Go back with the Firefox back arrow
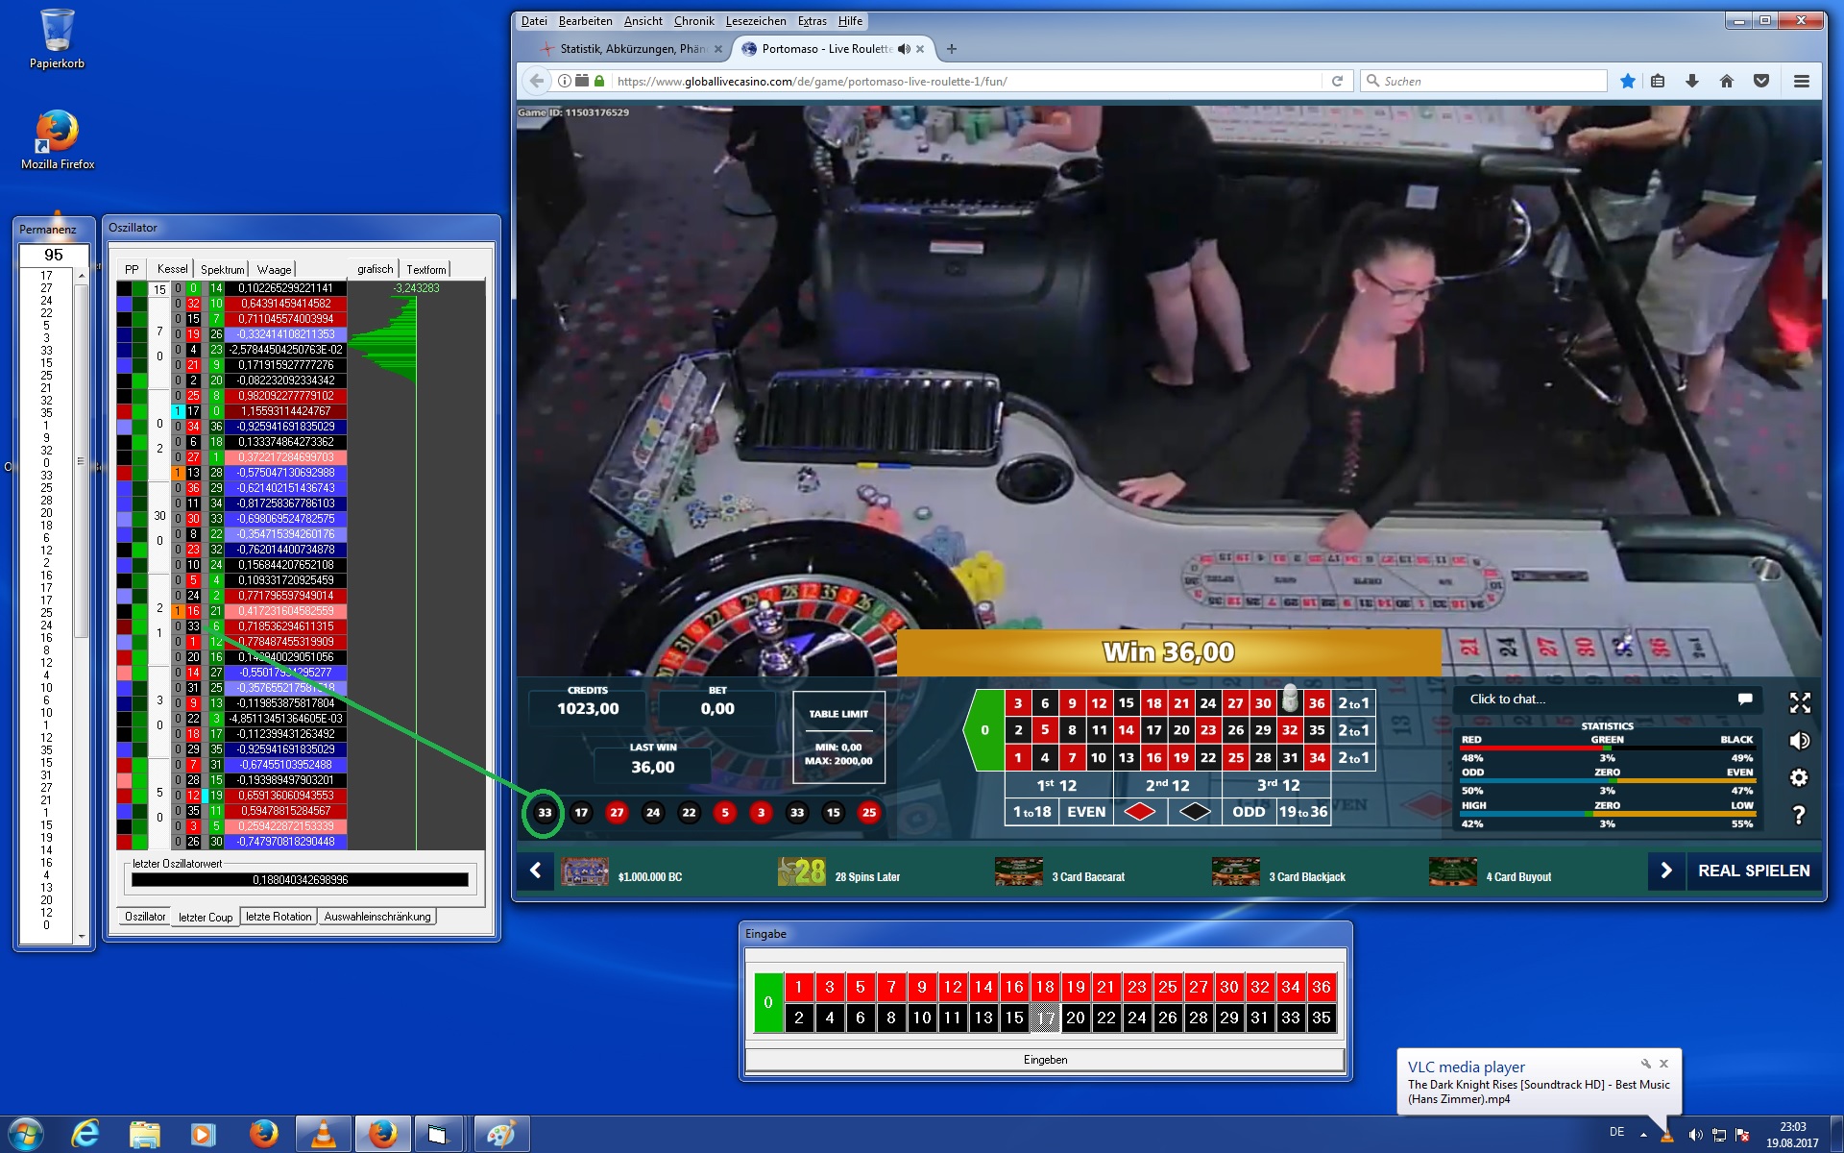This screenshot has width=1844, height=1153. [x=536, y=81]
